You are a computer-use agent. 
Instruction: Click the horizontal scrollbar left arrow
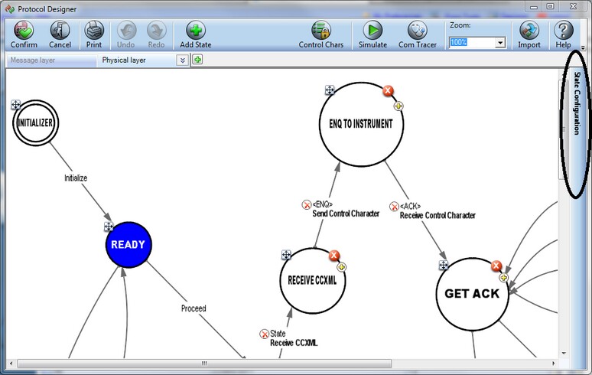11,364
